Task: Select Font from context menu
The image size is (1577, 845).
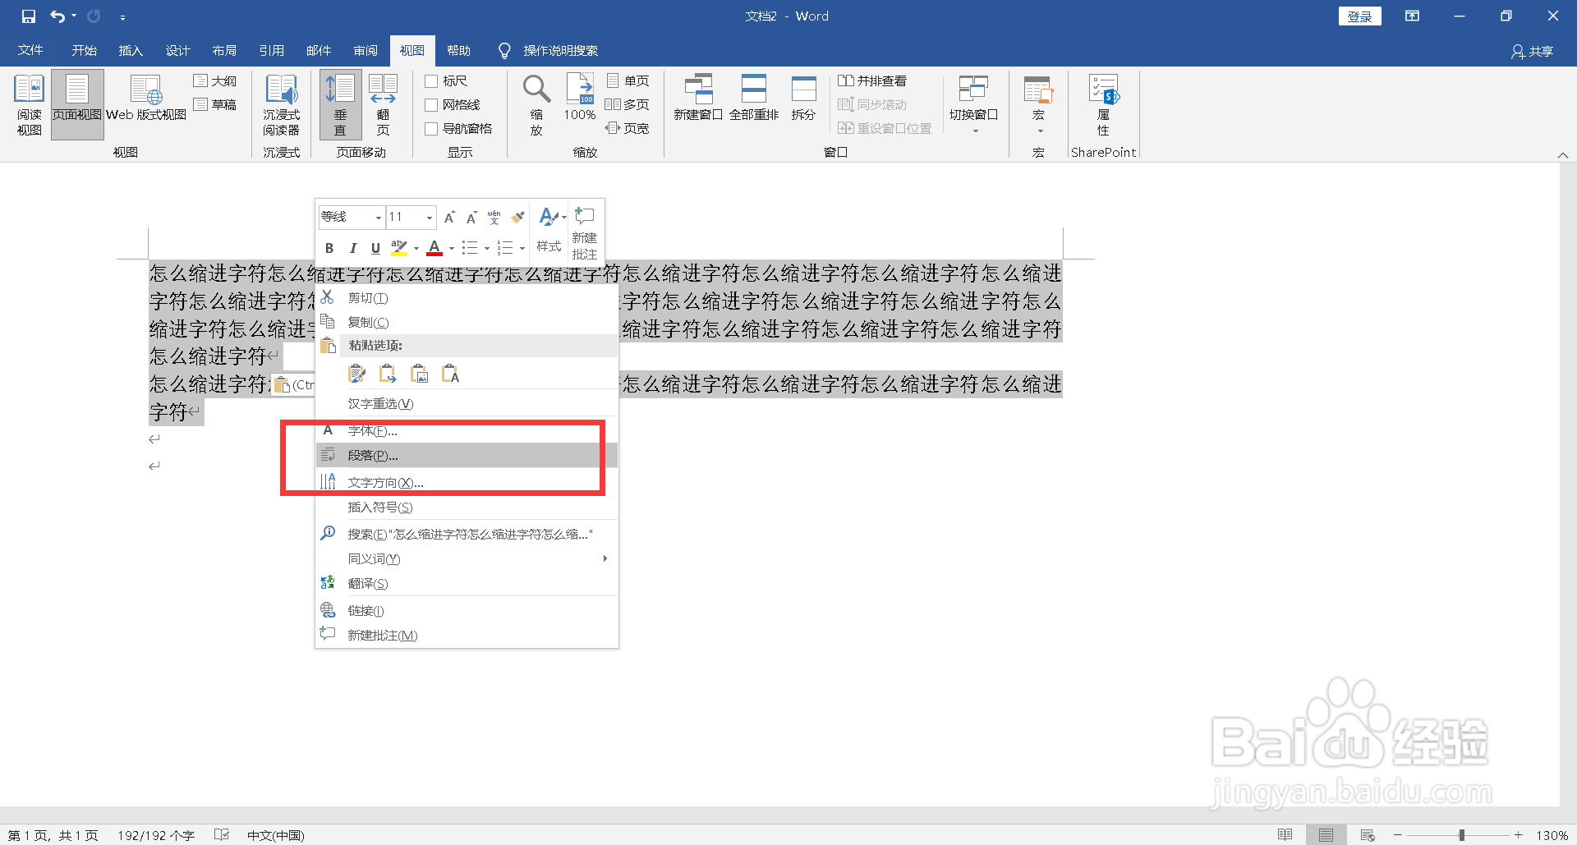Action: pyautogui.click(x=467, y=431)
